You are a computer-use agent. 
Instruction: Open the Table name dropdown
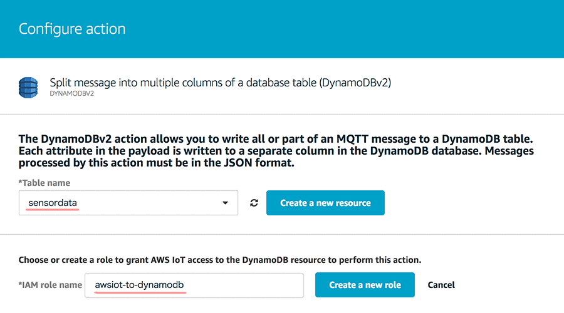pyautogui.click(x=128, y=203)
